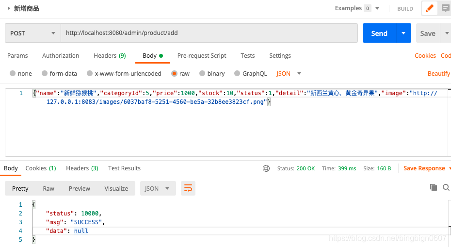Click the "msg": "SUCCESS" response line

[75, 222]
